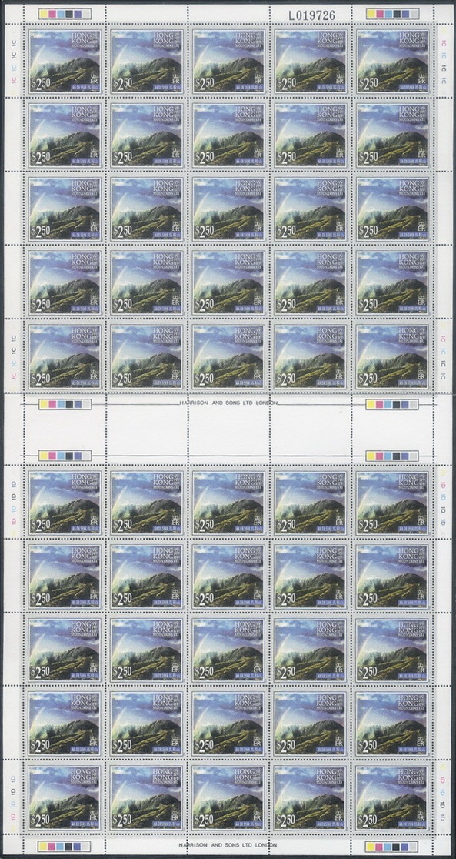
Task: Click the top-left stamp of the lower pane
Action: (x=65, y=503)
